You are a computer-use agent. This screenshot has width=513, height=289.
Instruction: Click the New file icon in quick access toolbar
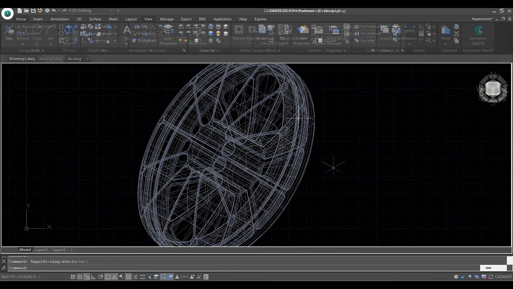pyautogui.click(x=19, y=10)
